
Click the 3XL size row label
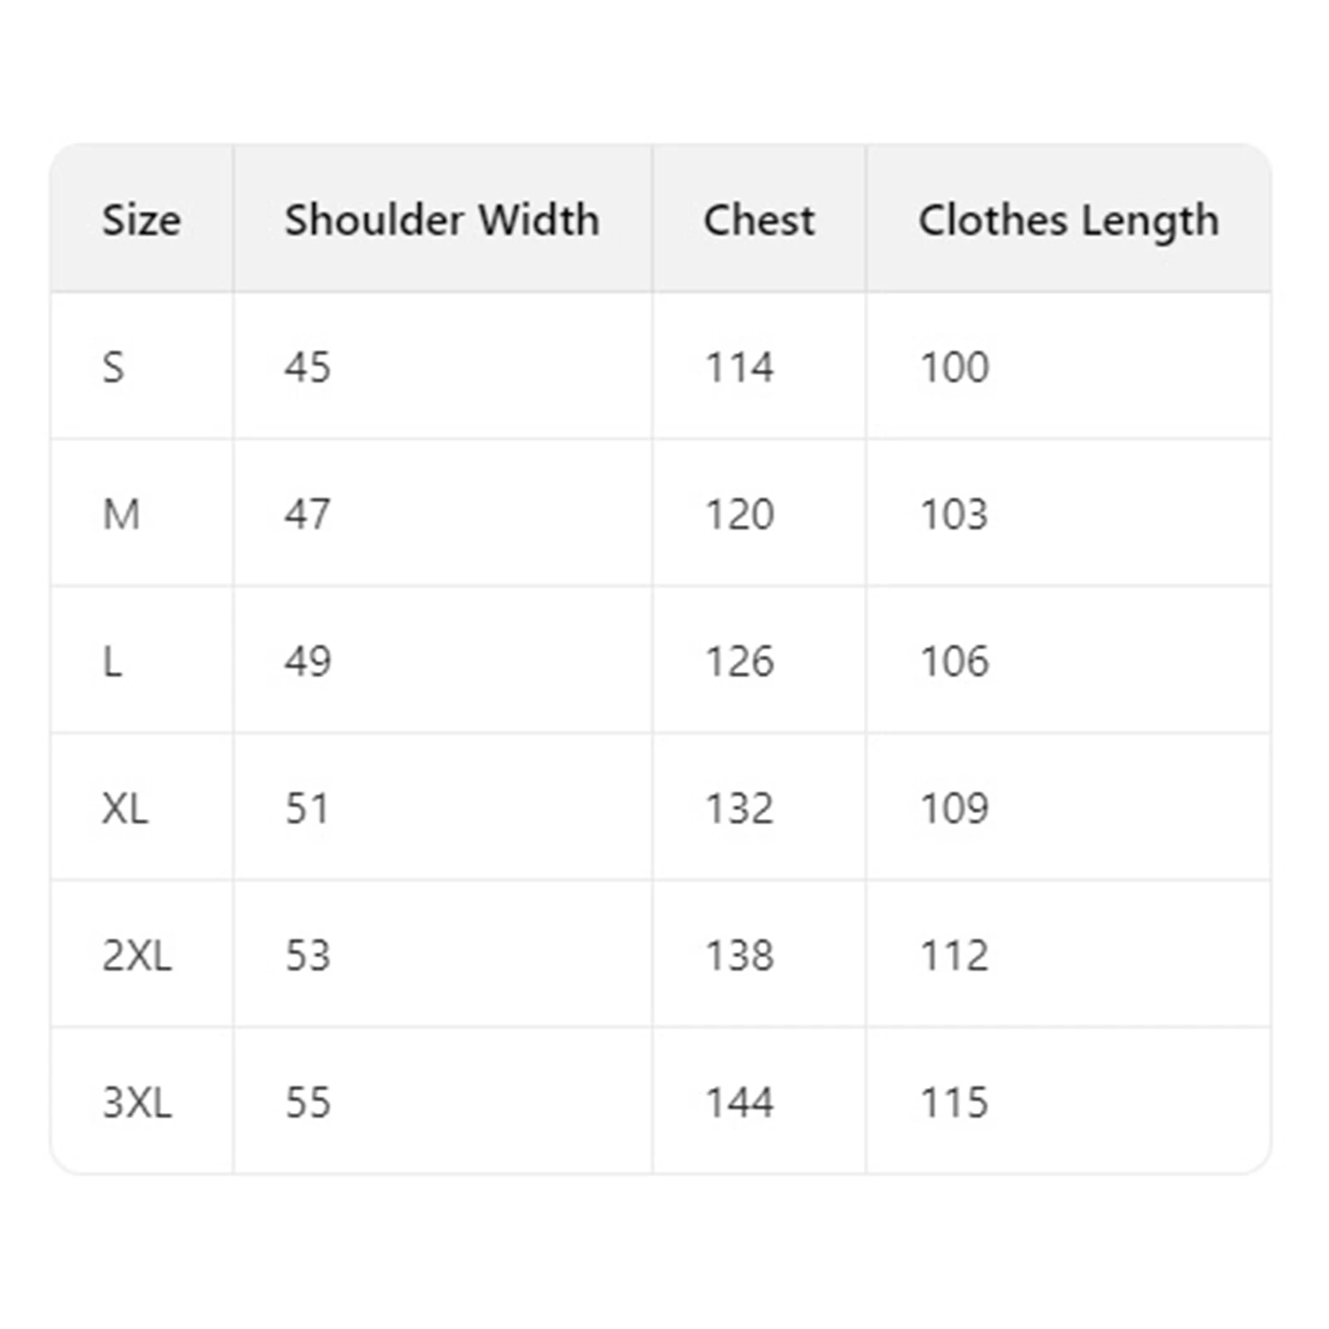click(137, 1102)
